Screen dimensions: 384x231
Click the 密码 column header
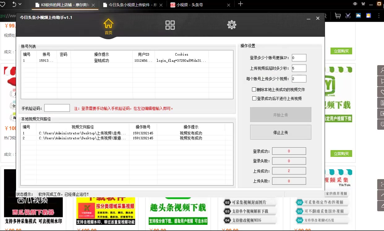[x=64, y=54]
